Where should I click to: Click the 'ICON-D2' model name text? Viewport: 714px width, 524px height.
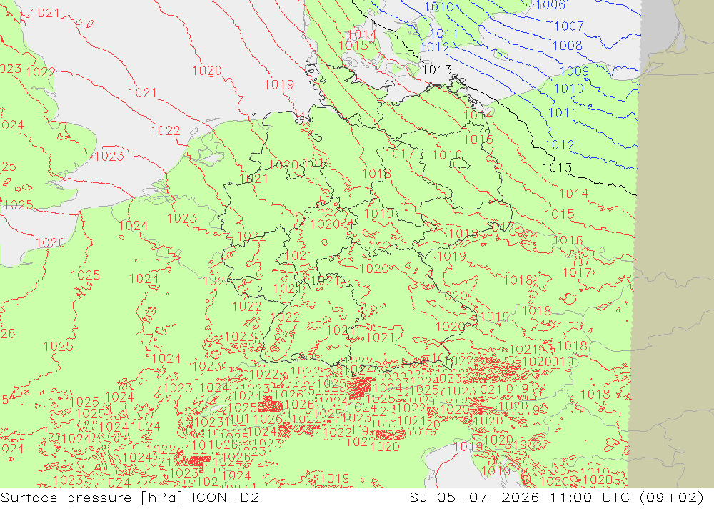[x=226, y=497]
